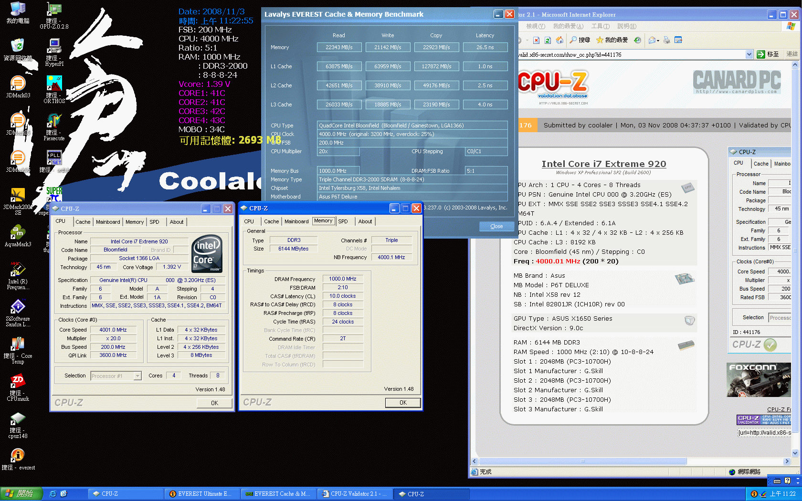Screen dimensions: 802x501
Task: Click the Links button in Internet Explorer
Action: pyautogui.click(x=792, y=54)
